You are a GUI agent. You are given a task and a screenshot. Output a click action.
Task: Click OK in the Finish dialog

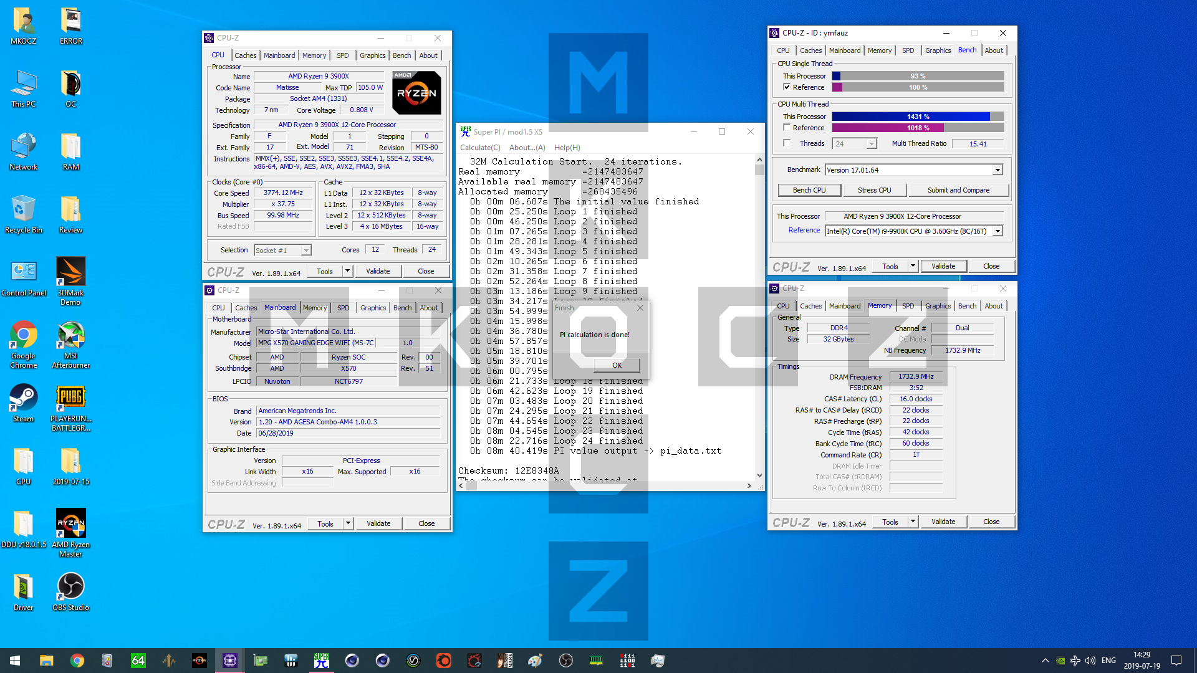(x=617, y=365)
